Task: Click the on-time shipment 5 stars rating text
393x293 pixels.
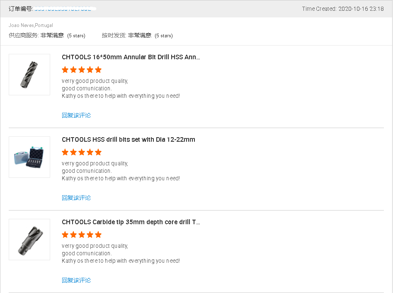Action: point(164,36)
